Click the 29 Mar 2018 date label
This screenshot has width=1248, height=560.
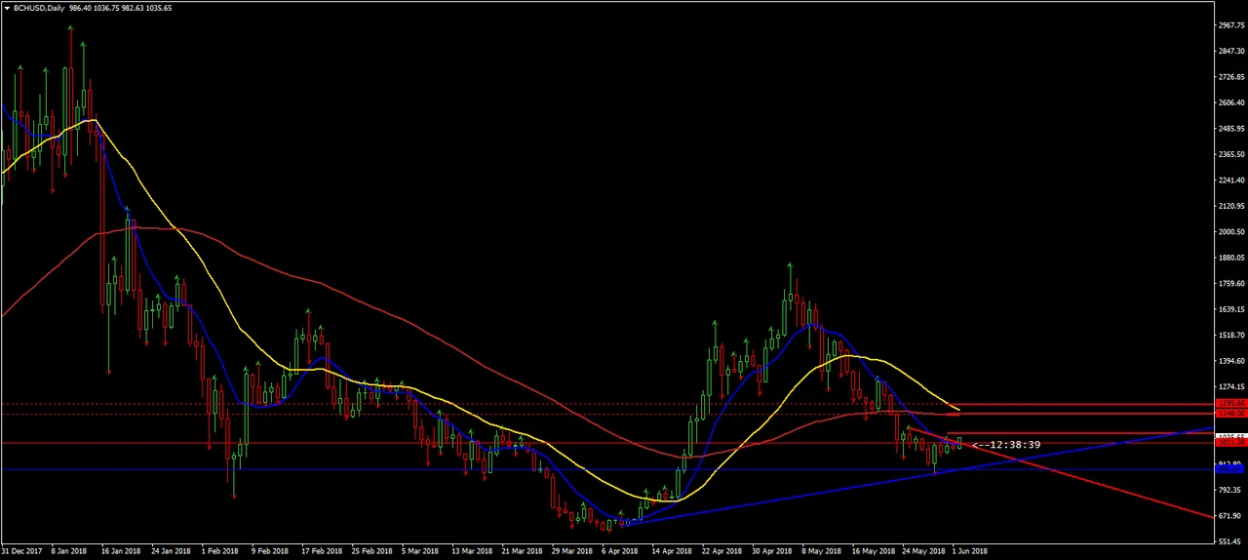571,551
